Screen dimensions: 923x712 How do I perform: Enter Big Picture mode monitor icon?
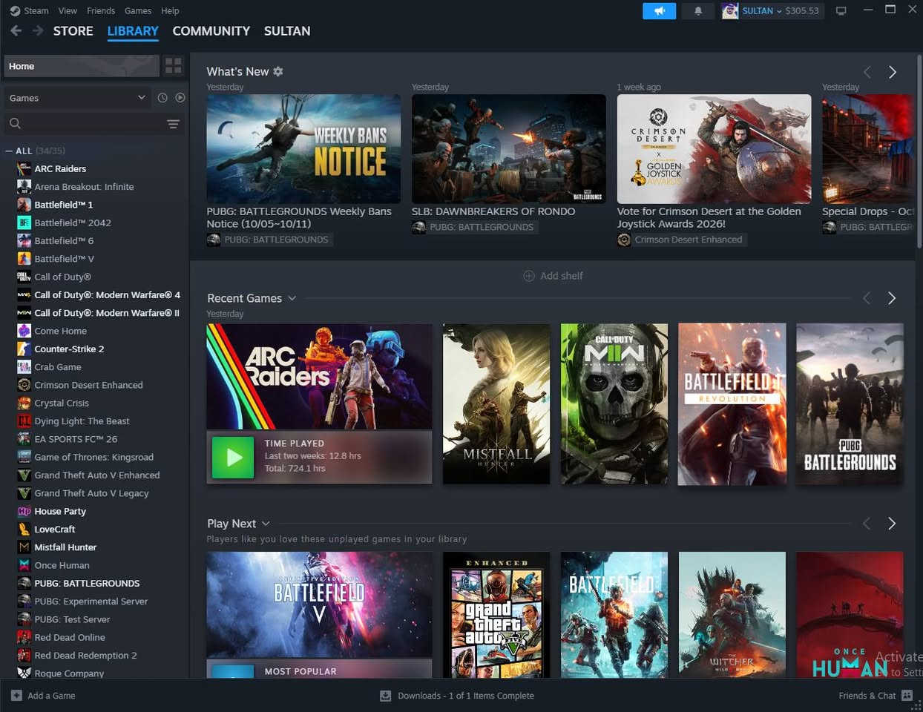841,11
